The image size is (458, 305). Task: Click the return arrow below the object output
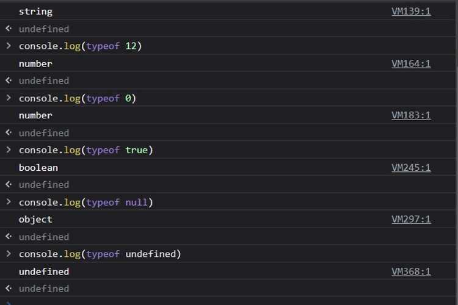(9, 236)
